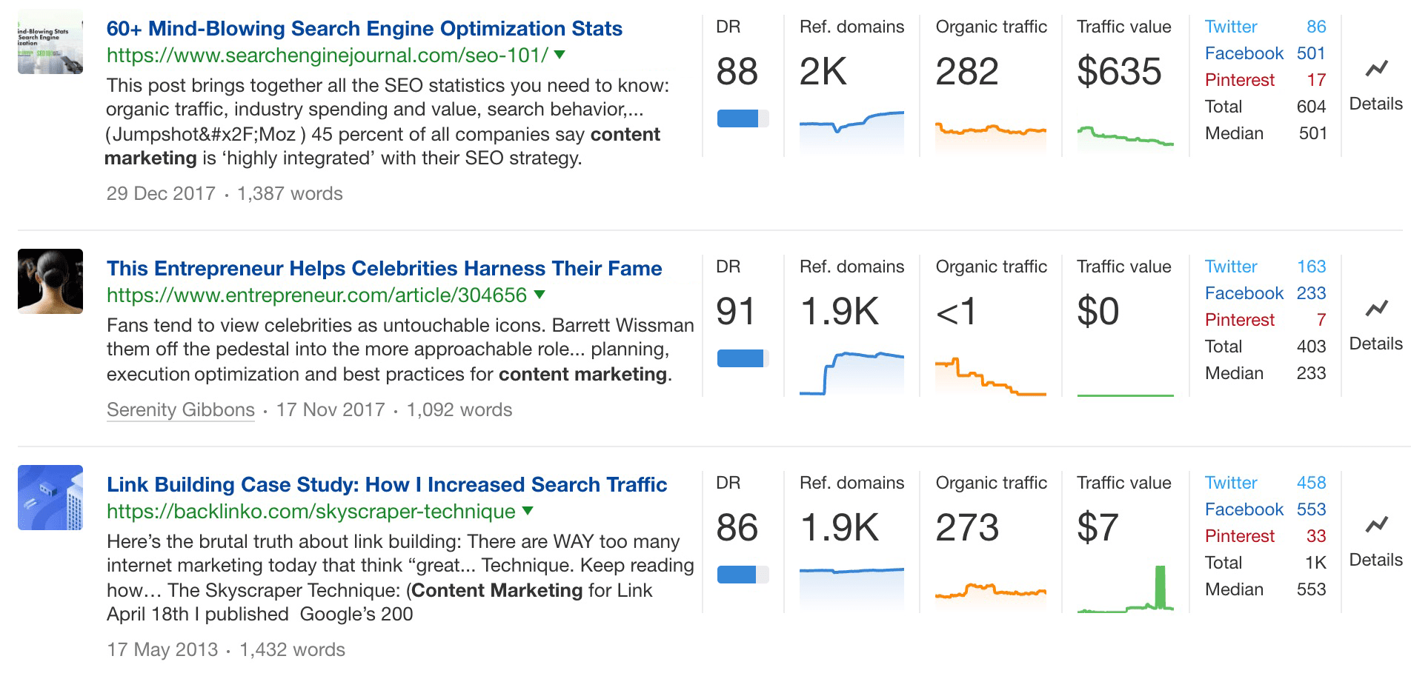The width and height of the screenshot is (1411, 696).
Task: Expand URL dropdown for searchenginejournal.com link
Action: click(x=560, y=55)
